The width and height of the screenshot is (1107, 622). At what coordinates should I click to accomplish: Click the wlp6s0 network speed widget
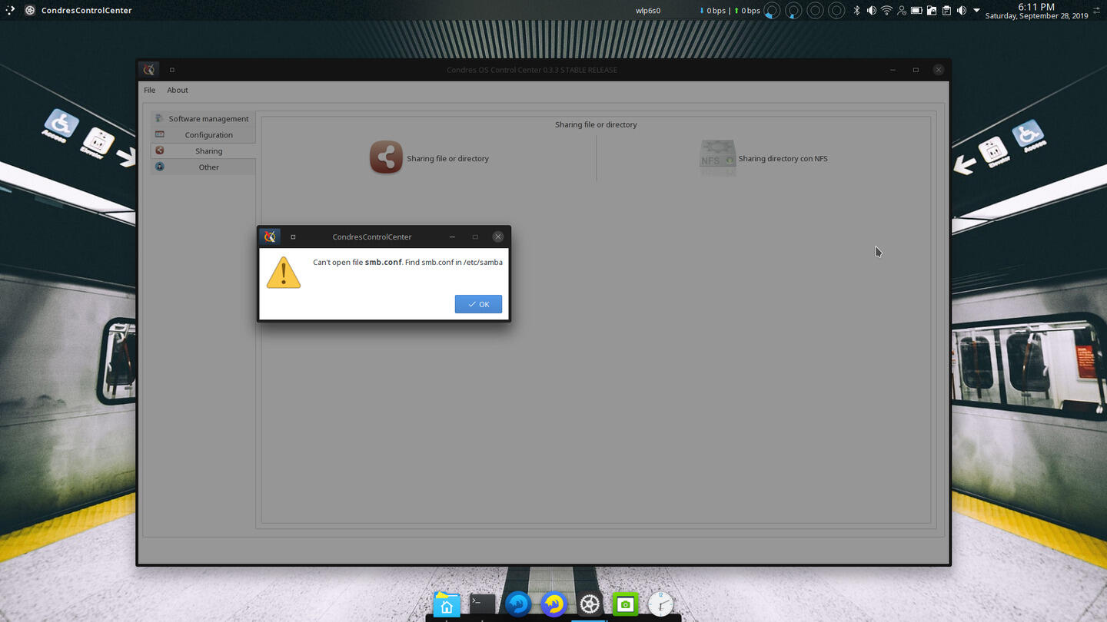coord(698,11)
